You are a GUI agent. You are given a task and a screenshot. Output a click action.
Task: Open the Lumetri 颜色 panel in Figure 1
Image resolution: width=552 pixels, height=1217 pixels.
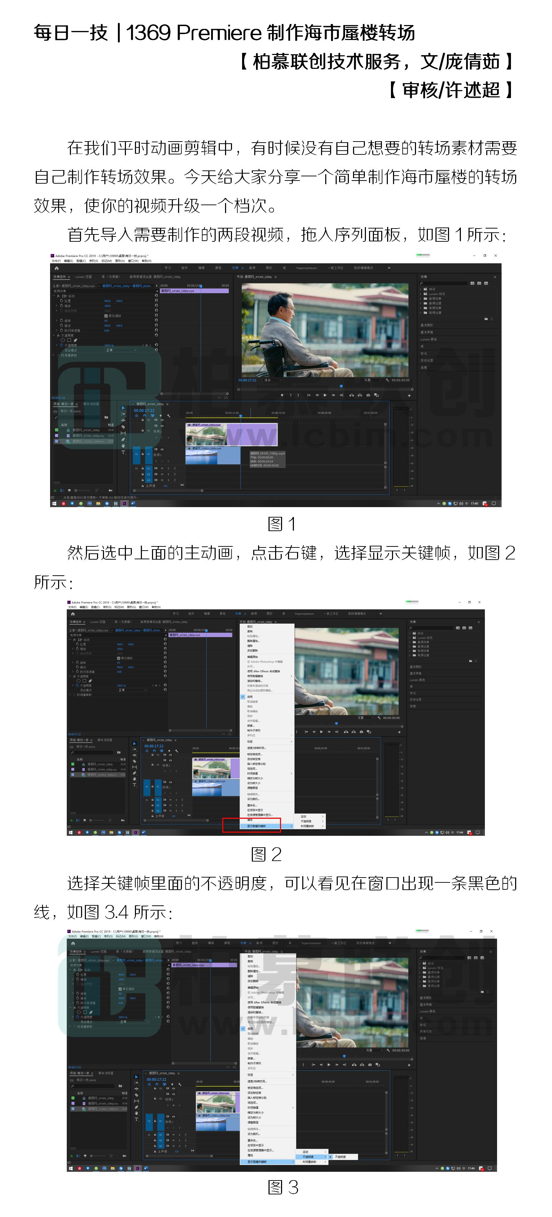429,339
